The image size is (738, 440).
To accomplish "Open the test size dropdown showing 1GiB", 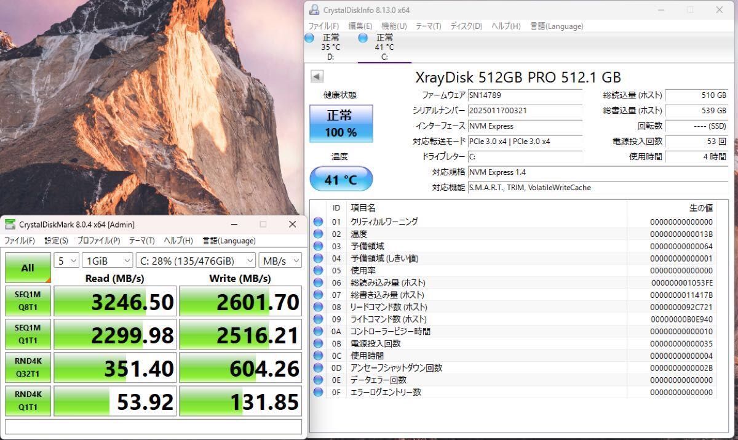I will 108,260.
